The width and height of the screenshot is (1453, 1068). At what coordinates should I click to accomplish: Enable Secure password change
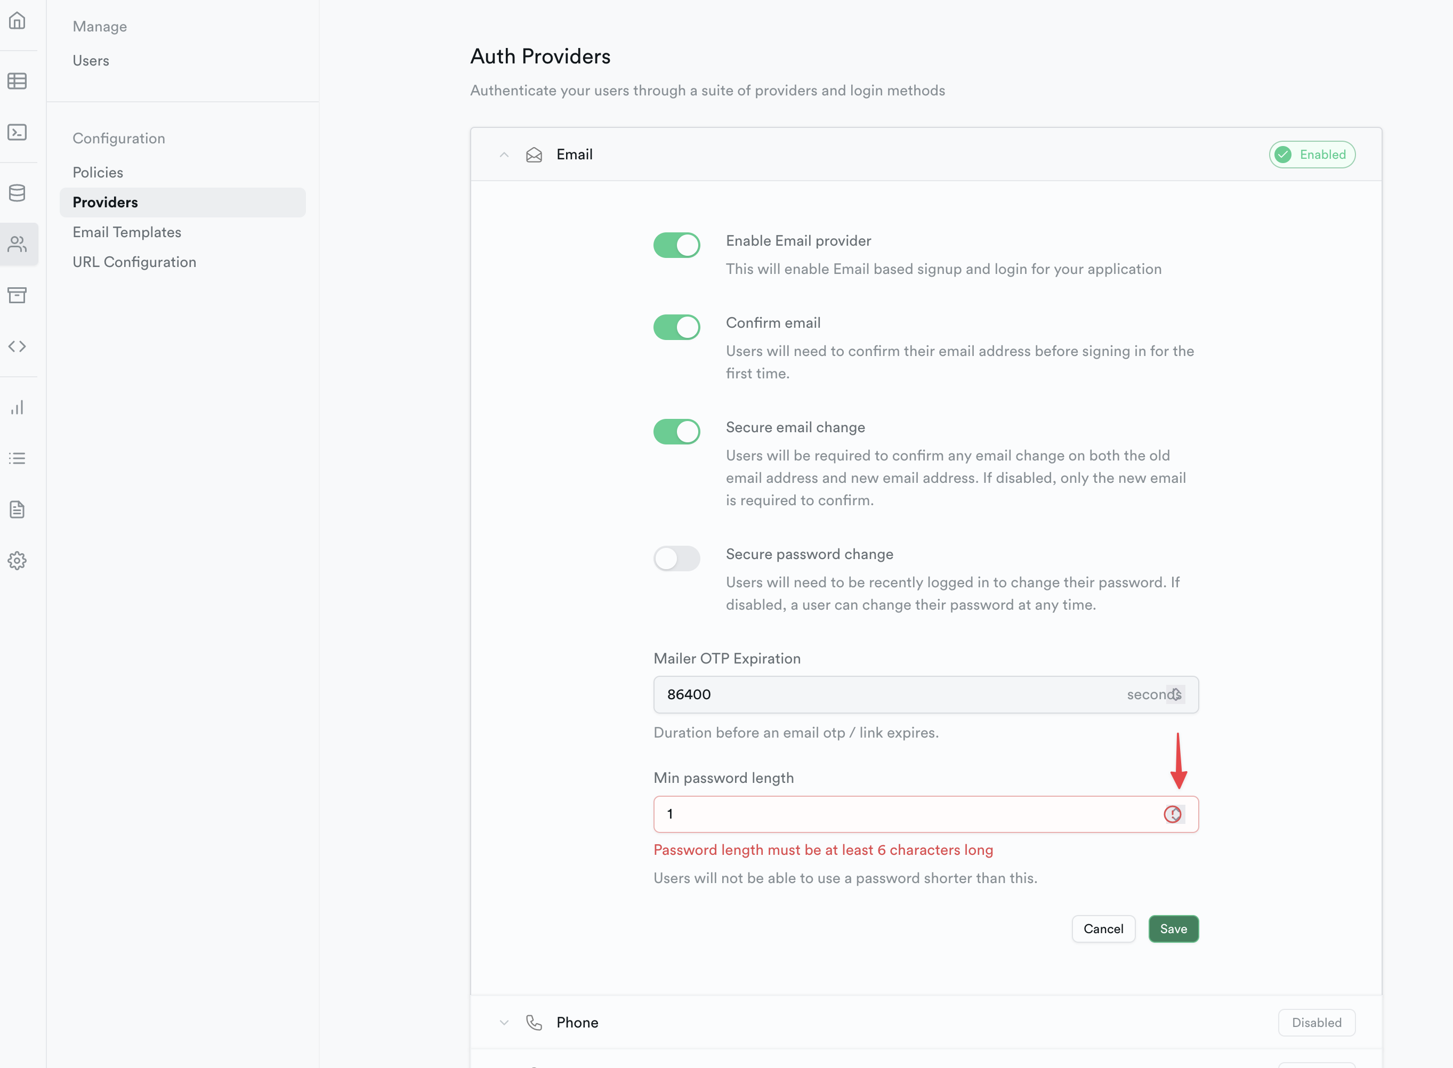click(x=676, y=558)
